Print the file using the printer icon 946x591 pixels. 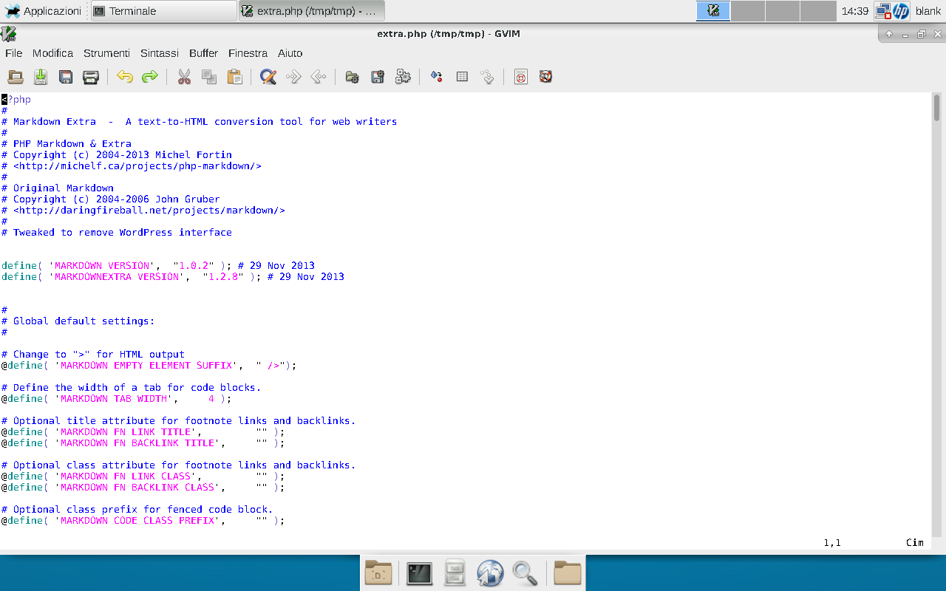pyautogui.click(x=91, y=77)
